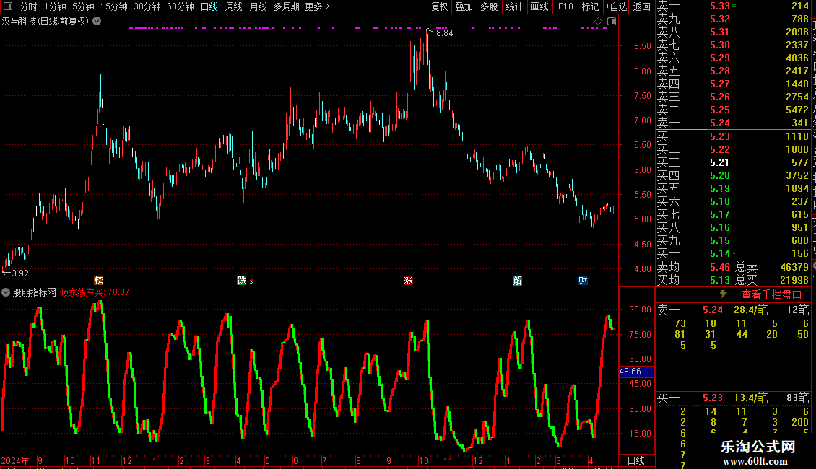Click the 标记 mark button
Image resolution: width=816 pixels, height=469 pixels.
coord(590,6)
